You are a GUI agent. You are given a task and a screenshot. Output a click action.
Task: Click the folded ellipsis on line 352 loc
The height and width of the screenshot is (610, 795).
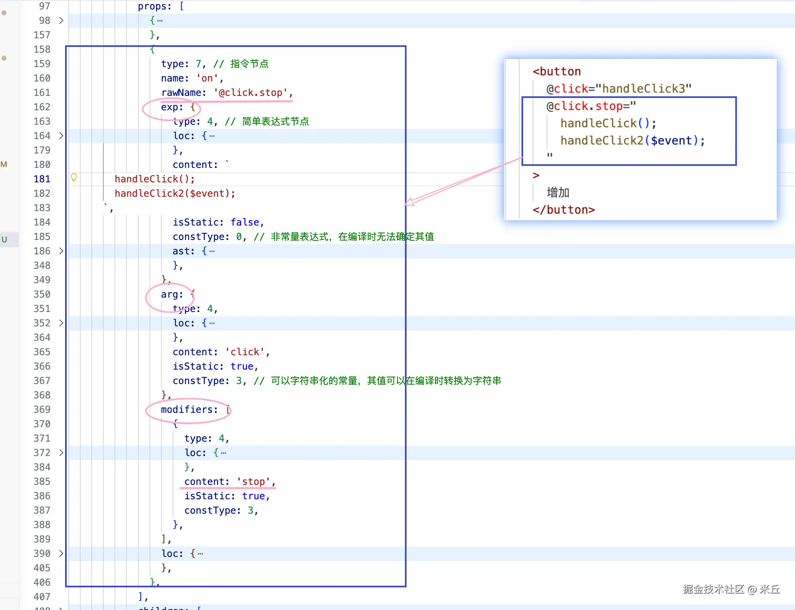212,323
